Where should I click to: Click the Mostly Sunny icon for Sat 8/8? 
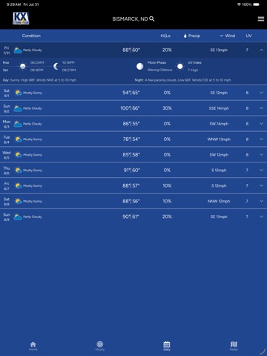click(x=19, y=201)
